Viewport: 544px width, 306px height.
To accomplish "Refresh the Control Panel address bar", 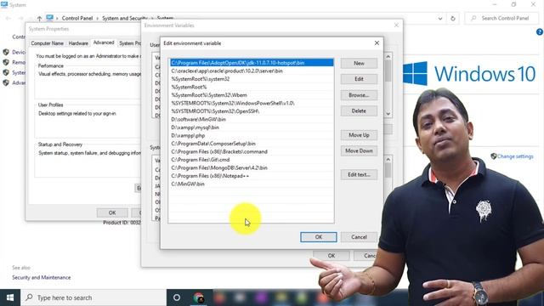I will tap(453, 19).
